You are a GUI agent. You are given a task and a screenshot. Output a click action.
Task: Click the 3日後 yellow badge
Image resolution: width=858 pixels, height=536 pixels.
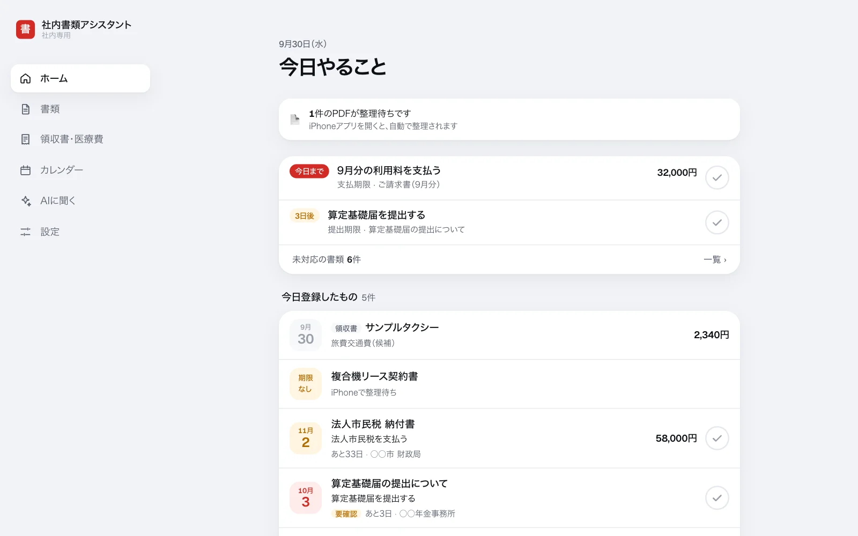tap(305, 216)
